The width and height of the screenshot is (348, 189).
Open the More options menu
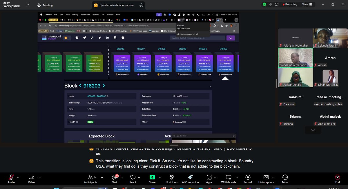(285, 179)
